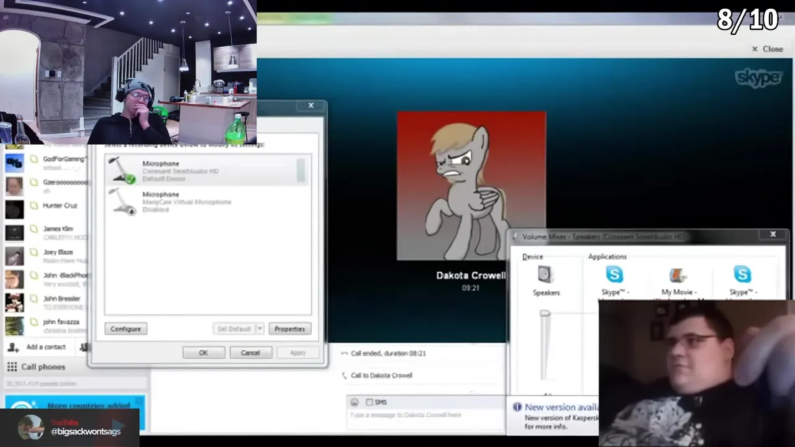Open the emoticon picker in the message box
The height and width of the screenshot is (447, 795).
355,402
